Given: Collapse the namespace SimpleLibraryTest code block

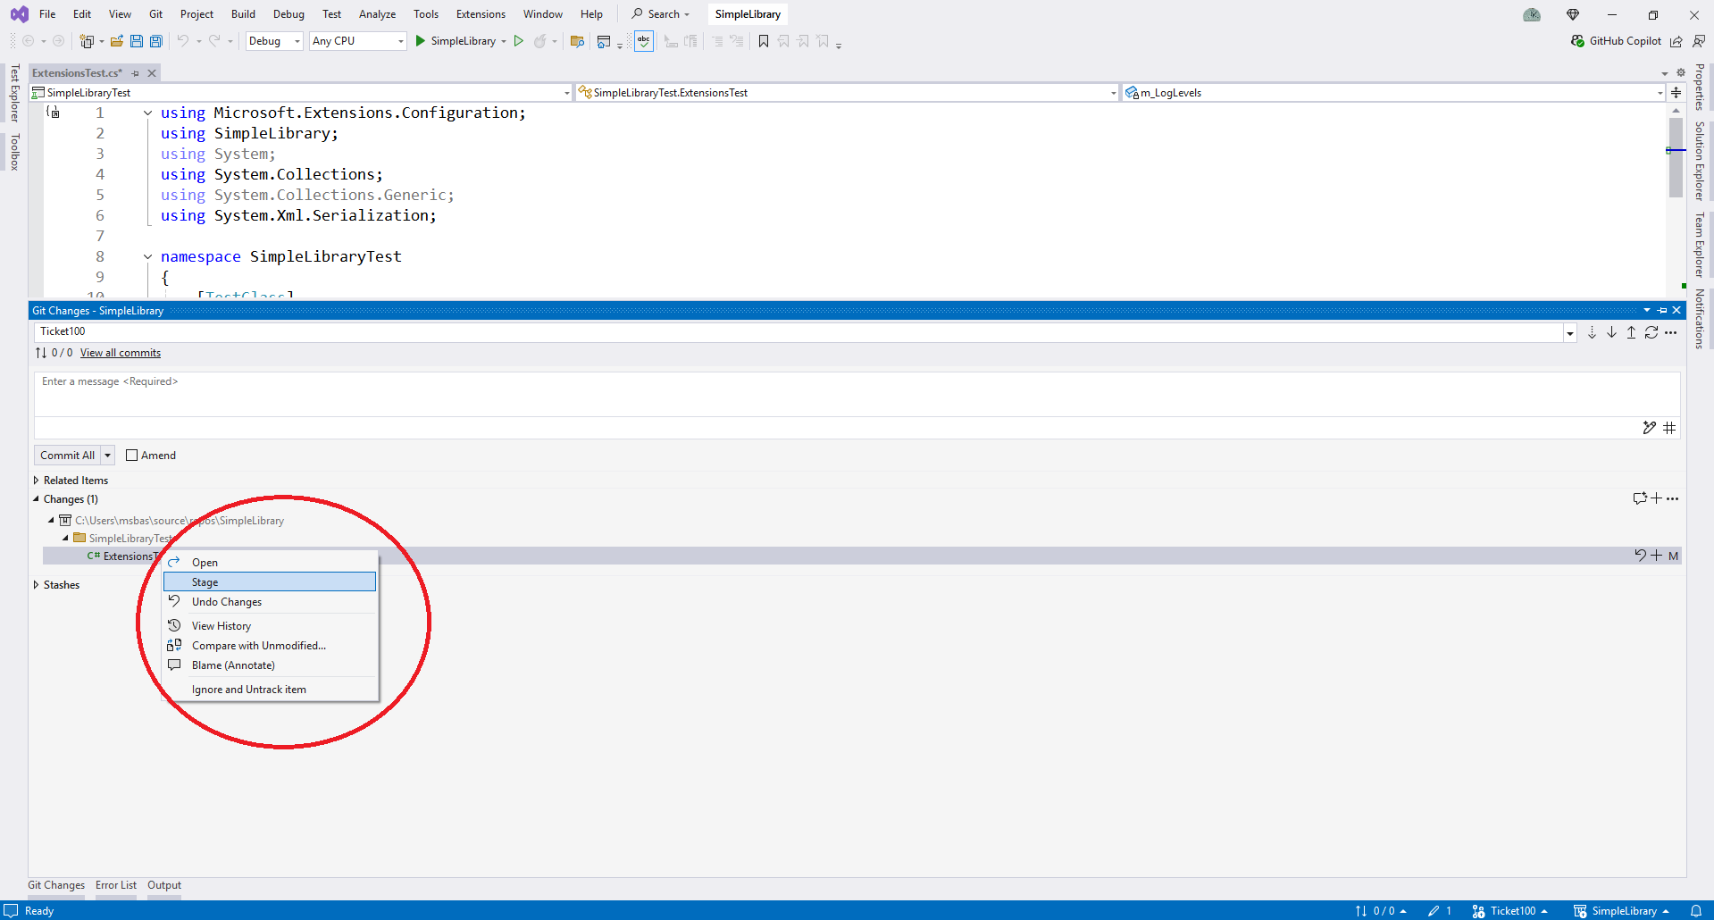Looking at the screenshot, I should tap(147, 257).
